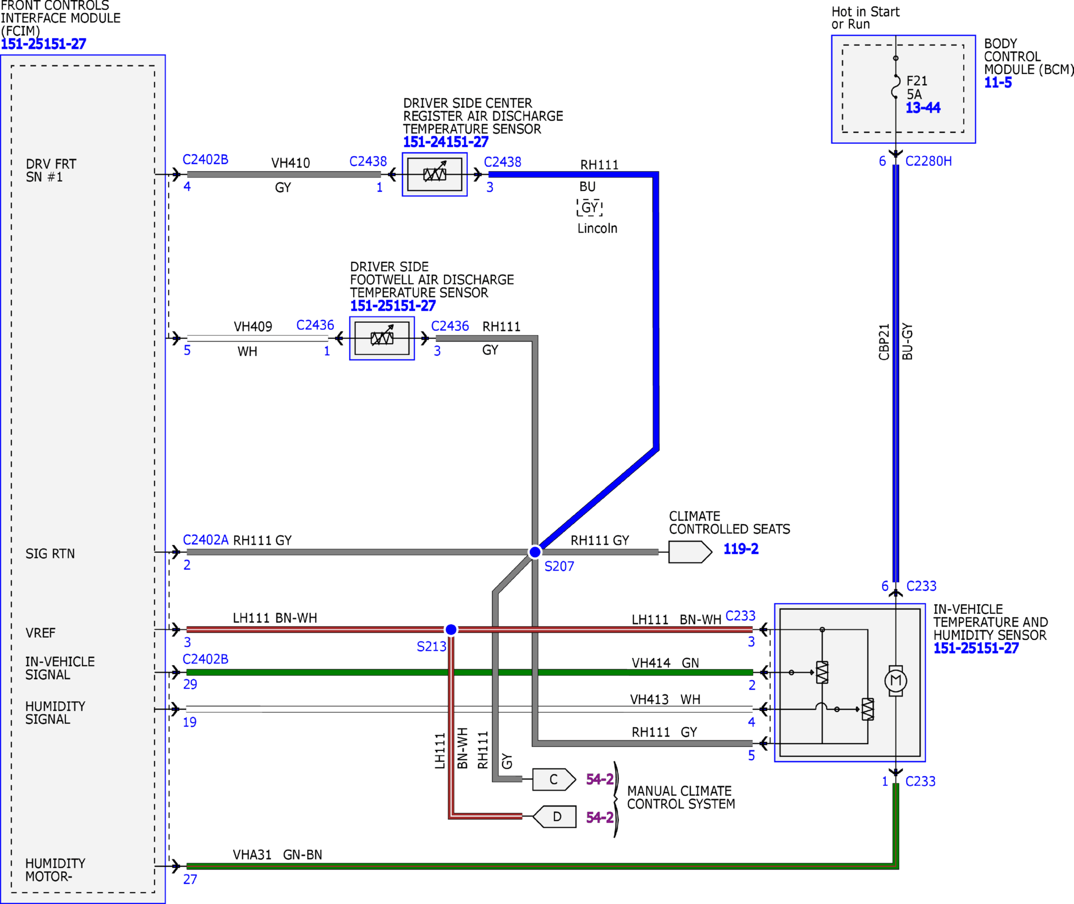Click pin number 29 at the FCIM

[190, 685]
